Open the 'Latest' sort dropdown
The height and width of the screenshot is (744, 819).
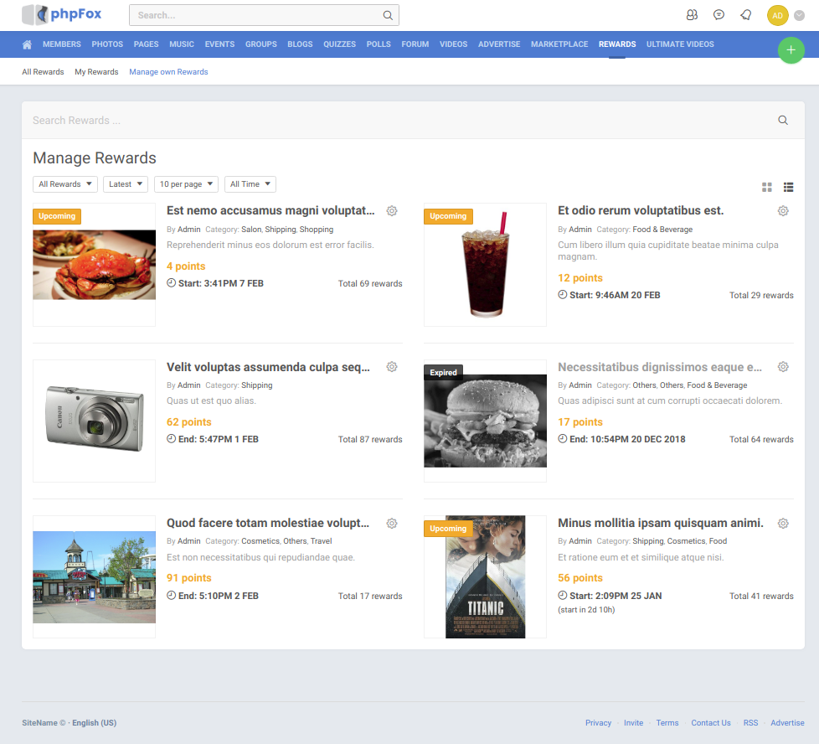125,183
